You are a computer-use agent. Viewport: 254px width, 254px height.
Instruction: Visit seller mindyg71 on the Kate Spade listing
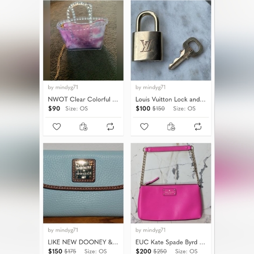[151, 230]
